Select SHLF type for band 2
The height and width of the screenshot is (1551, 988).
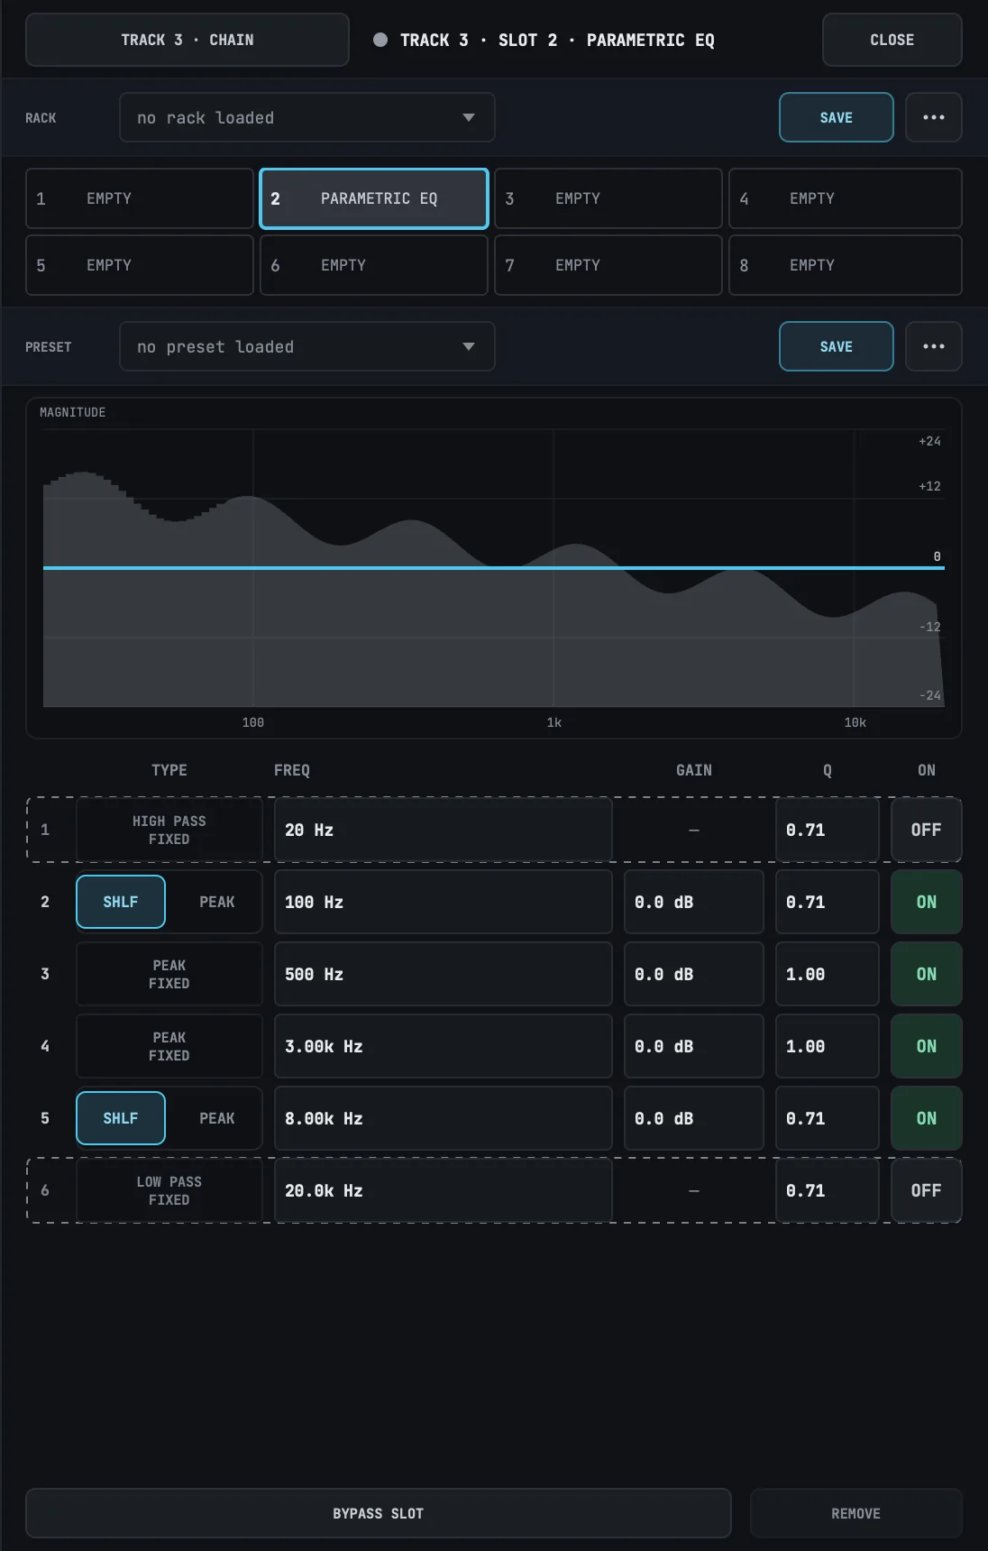point(121,902)
